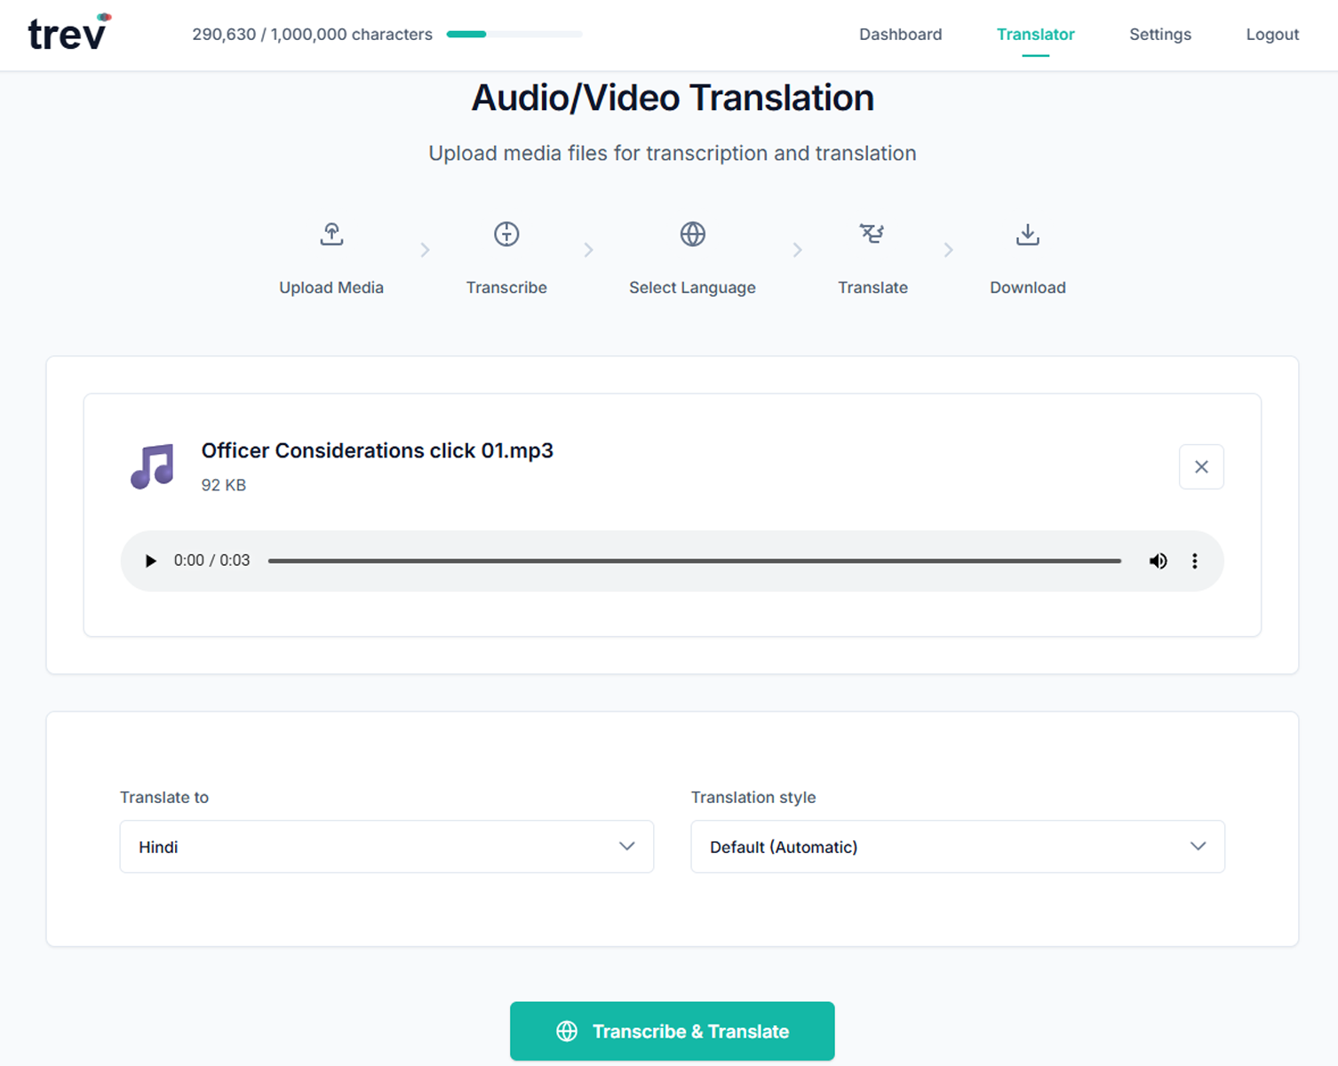Open the Settings page
This screenshot has width=1338, height=1066.
pos(1159,34)
